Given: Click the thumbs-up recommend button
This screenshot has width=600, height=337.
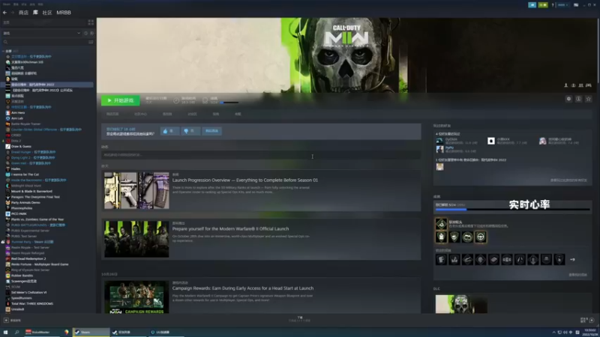Looking at the screenshot, I should point(170,131).
